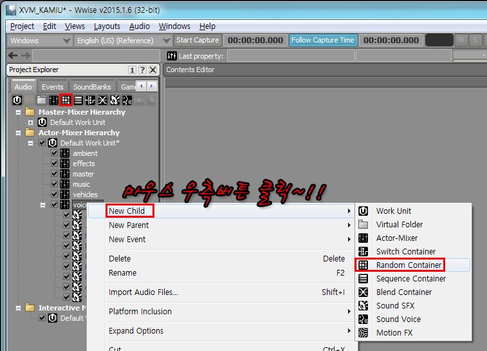Toggle the ambient checkbox
Image resolution: width=487 pixels, height=351 pixels.
coord(54,153)
